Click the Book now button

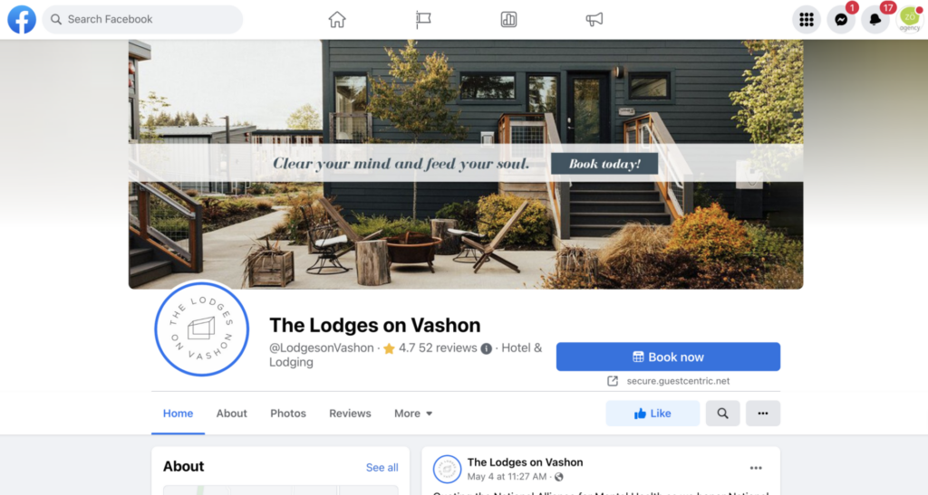click(668, 357)
